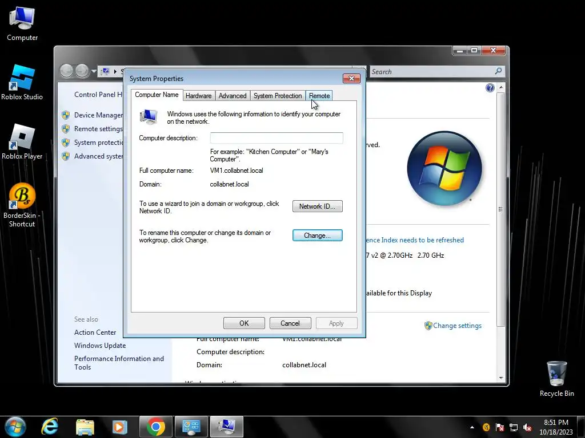Click the network tray icon
The width and height of the screenshot is (585, 438).
tap(514, 427)
